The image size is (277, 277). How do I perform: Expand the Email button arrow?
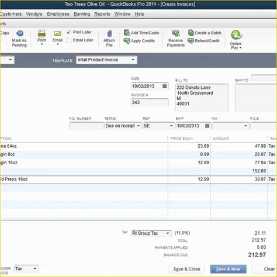pyautogui.click(x=57, y=44)
